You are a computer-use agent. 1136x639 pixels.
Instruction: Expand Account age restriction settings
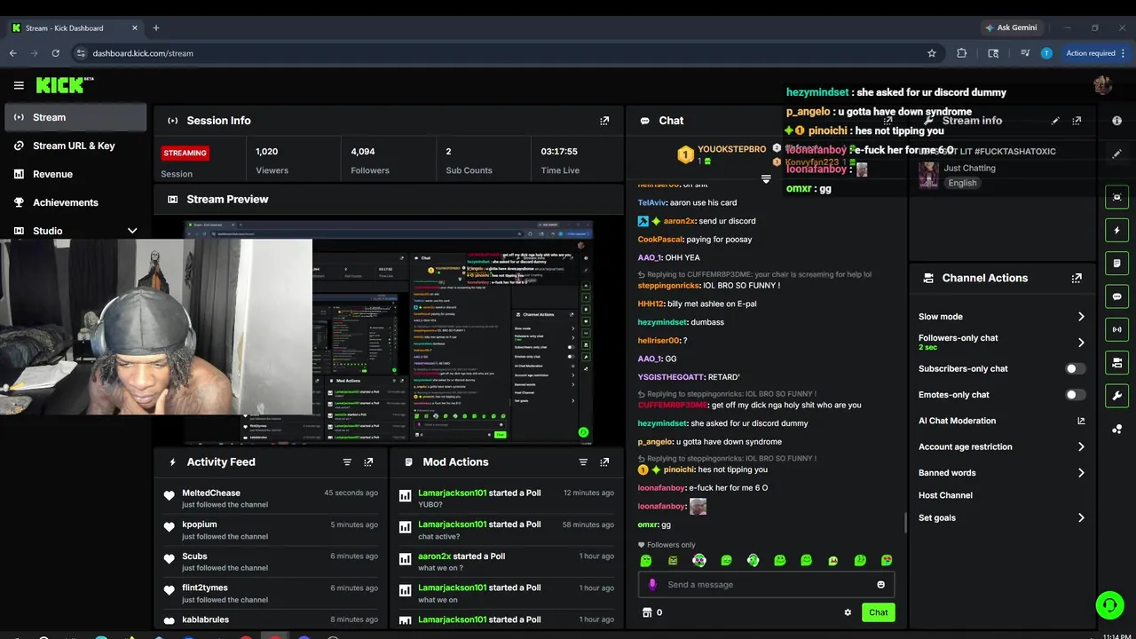pos(1001,447)
